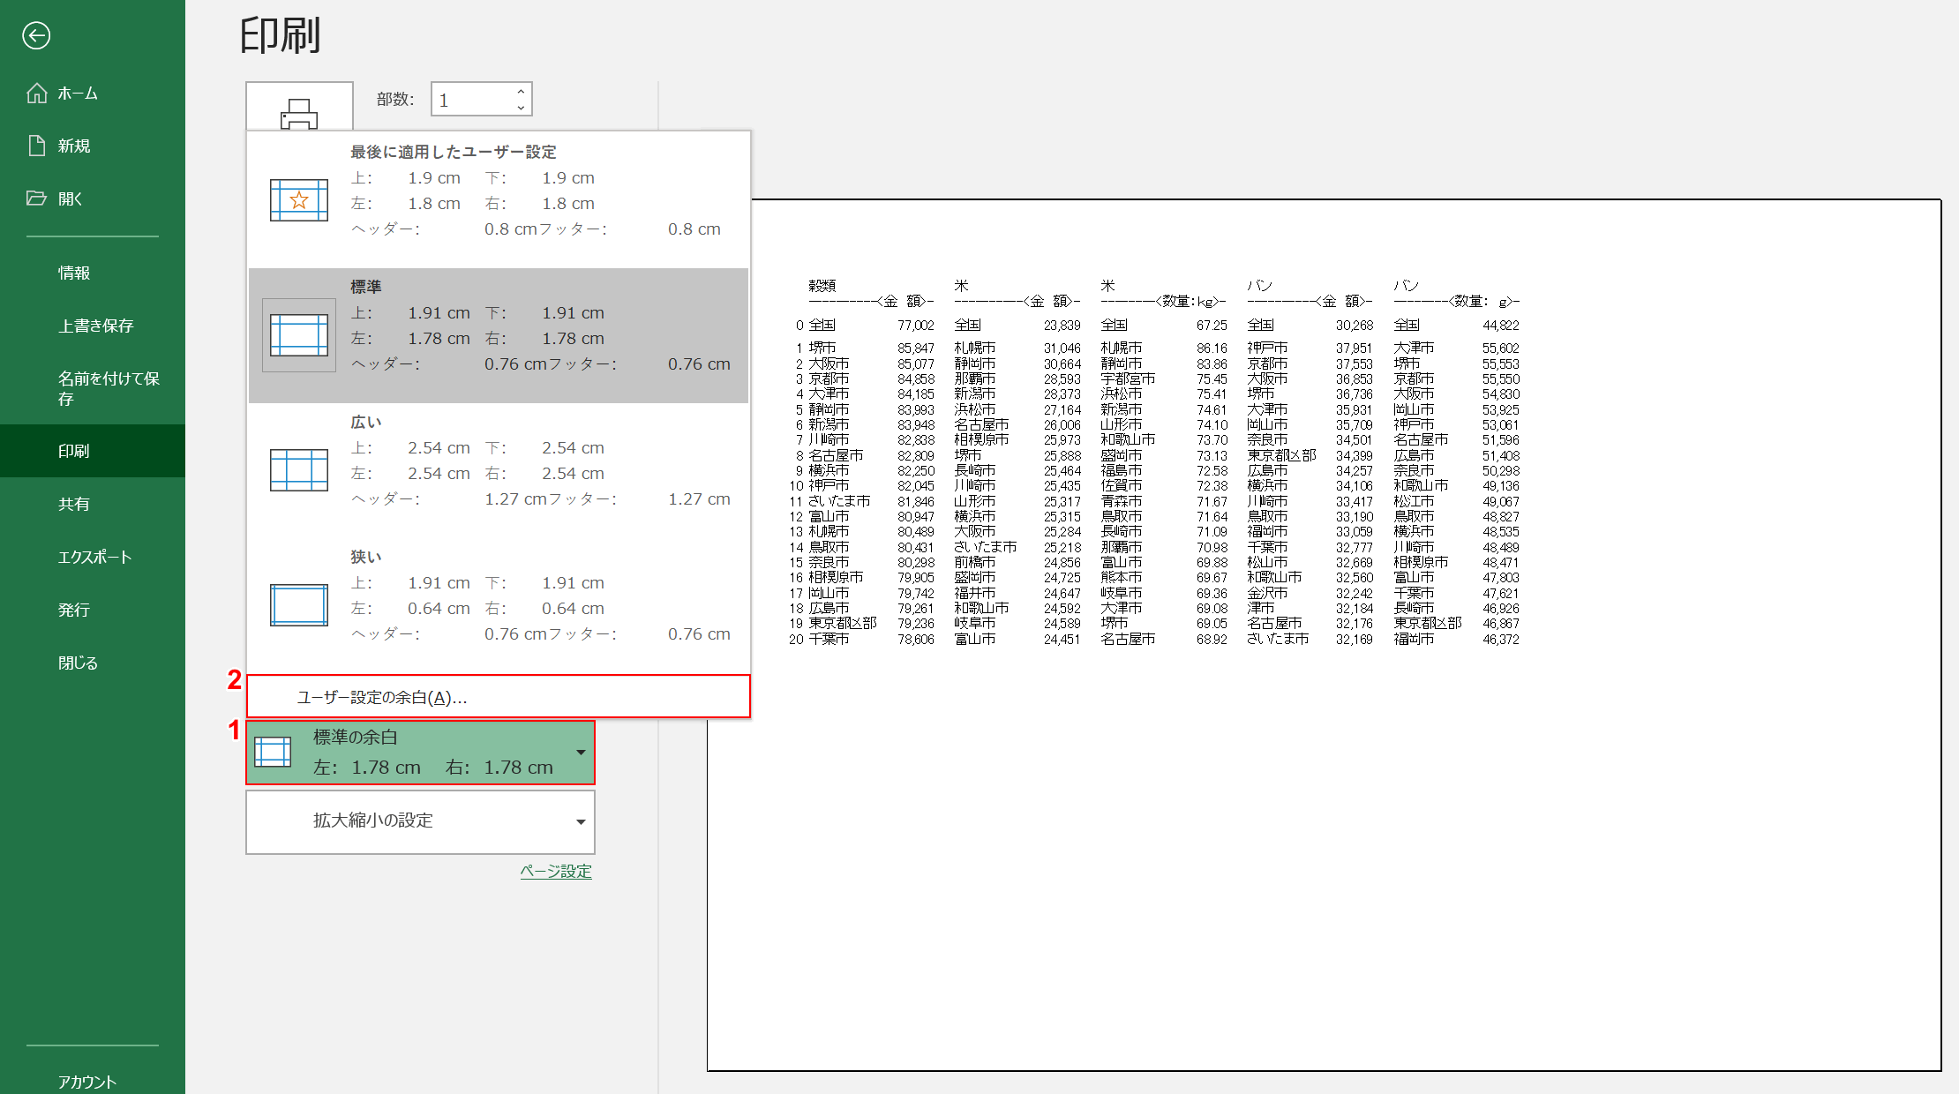This screenshot has height=1094, width=1959.
Task: Click value 44,822 in the preview
Action: (x=1501, y=326)
